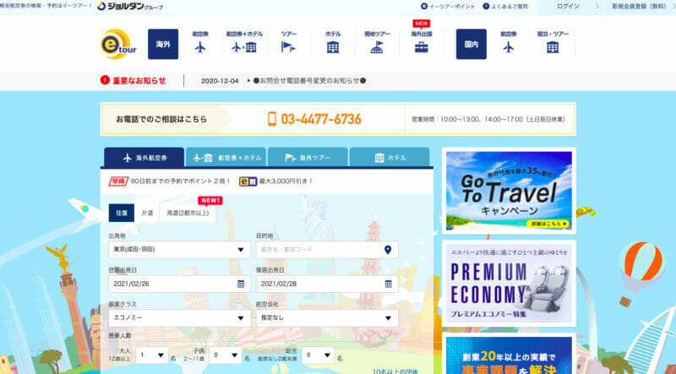Select the 周遊(2都市以上) multi-city option
This screenshot has height=374, width=676.
188,213
